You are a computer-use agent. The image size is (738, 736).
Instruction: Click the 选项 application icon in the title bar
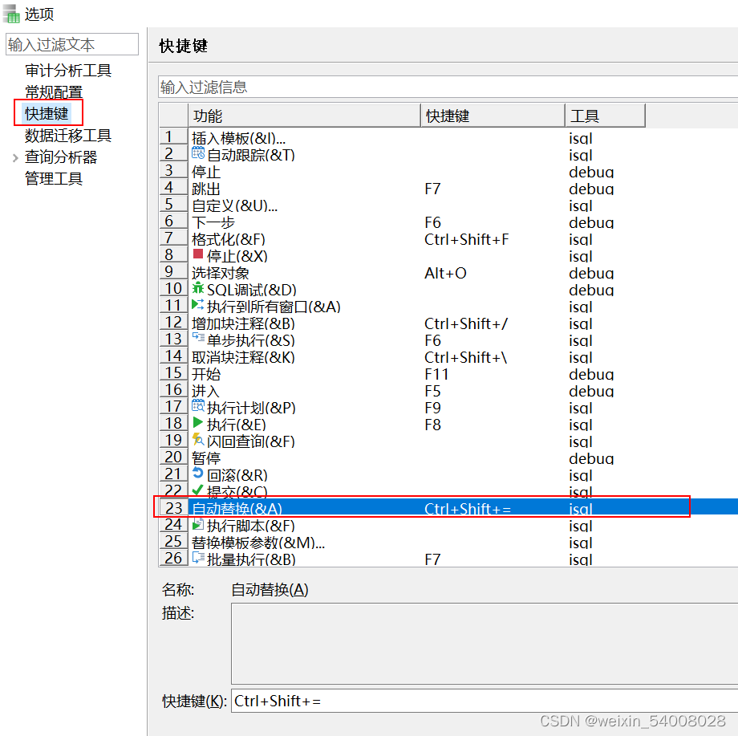click(10, 13)
